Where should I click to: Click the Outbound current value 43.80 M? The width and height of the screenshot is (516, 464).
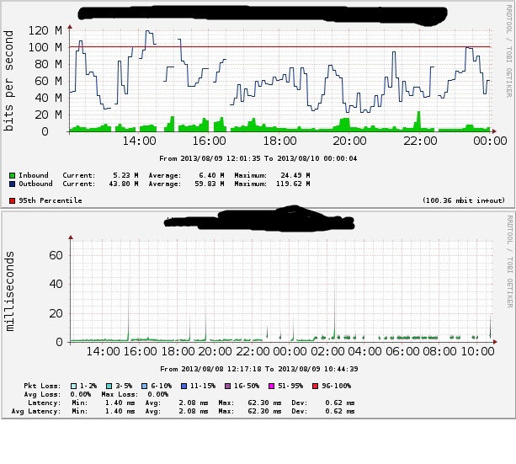(124, 184)
